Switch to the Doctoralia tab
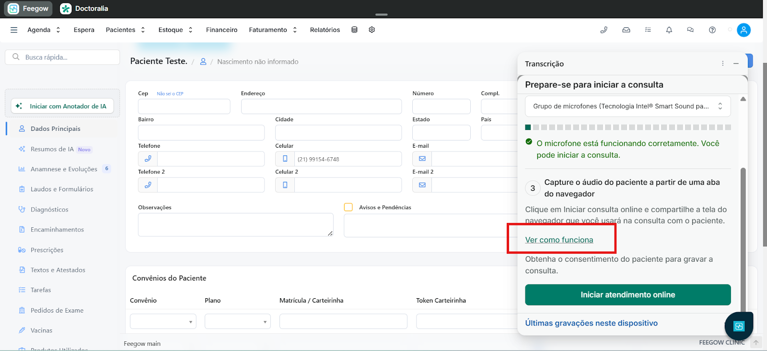This screenshot has height=351, width=767. (x=84, y=9)
